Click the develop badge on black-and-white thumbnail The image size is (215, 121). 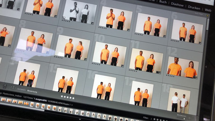point(92,23)
